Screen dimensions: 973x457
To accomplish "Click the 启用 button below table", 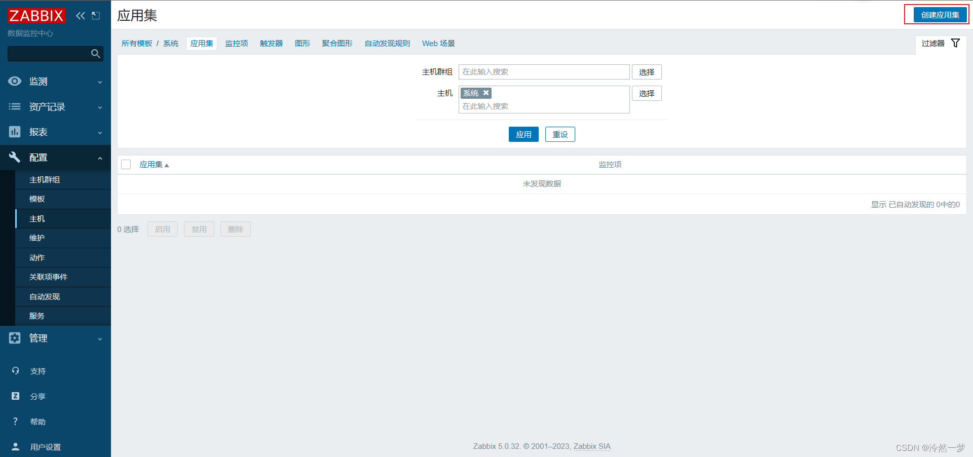I will (163, 229).
